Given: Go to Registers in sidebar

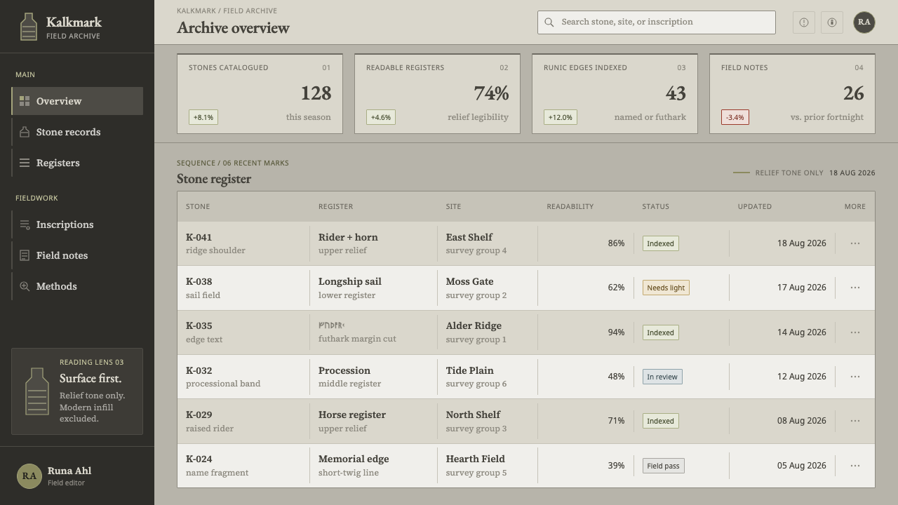Looking at the screenshot, I should pos(77,163).
